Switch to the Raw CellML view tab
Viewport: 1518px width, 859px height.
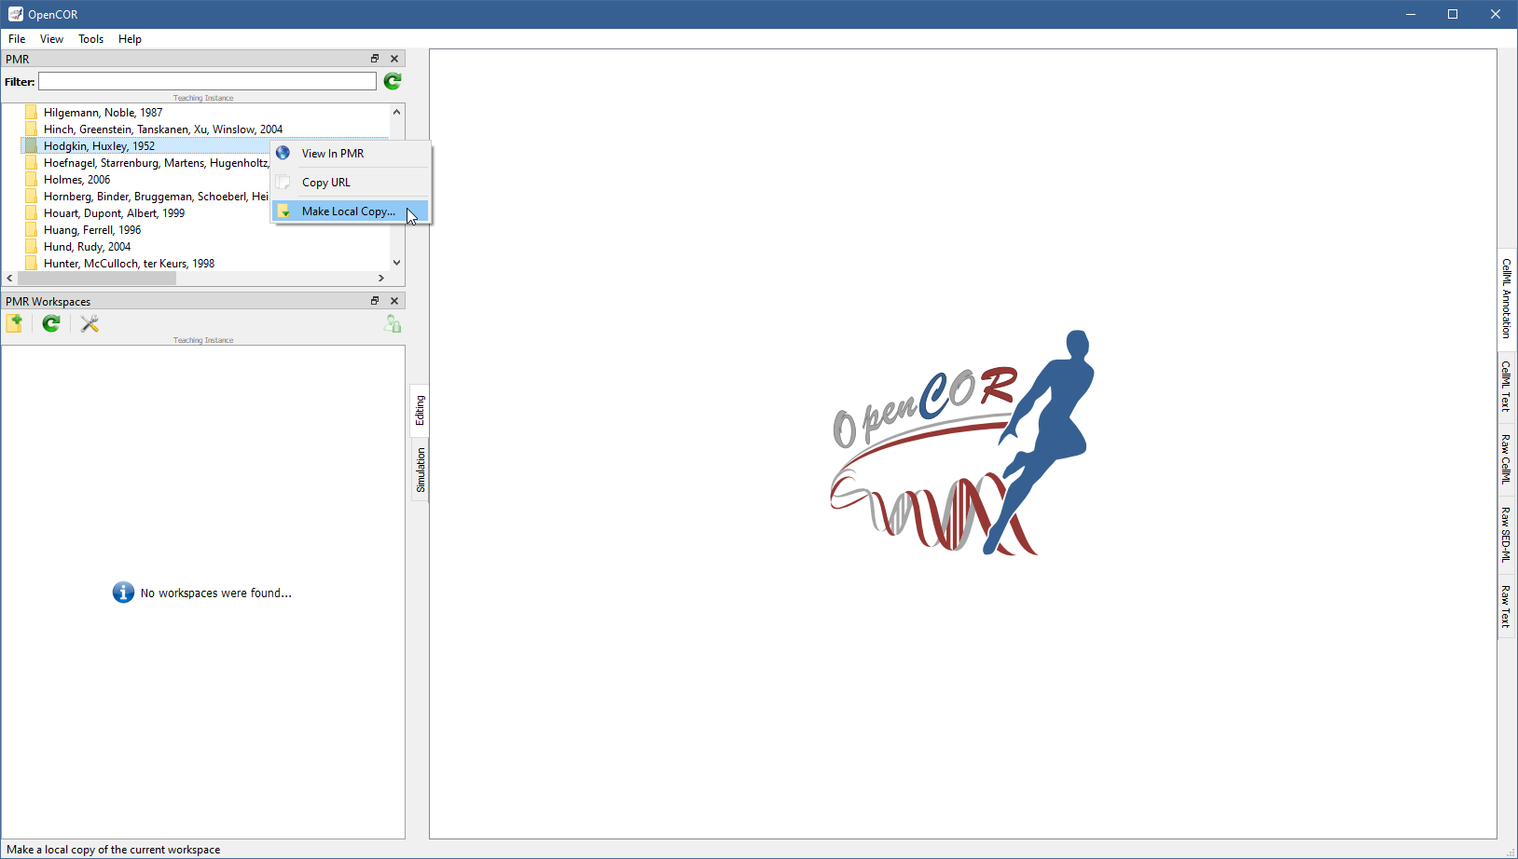coord(1505,458)
